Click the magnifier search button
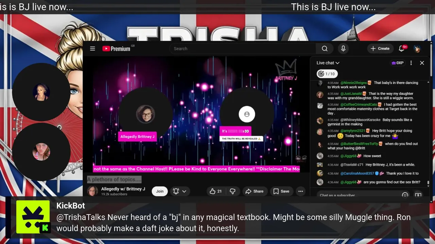The image size is (435, 244). 325,48
